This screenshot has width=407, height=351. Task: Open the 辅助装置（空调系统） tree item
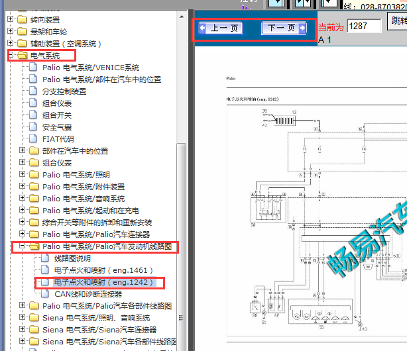click(x=66, y=44)
